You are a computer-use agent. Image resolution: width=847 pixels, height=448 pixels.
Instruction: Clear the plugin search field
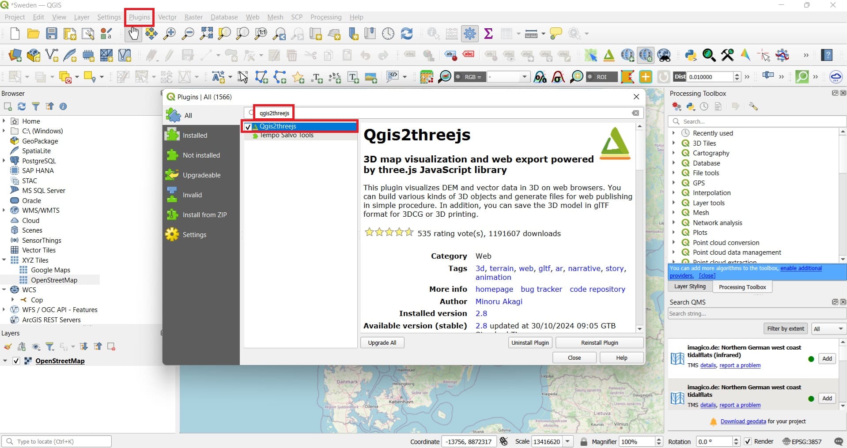[x=635, y=113]
